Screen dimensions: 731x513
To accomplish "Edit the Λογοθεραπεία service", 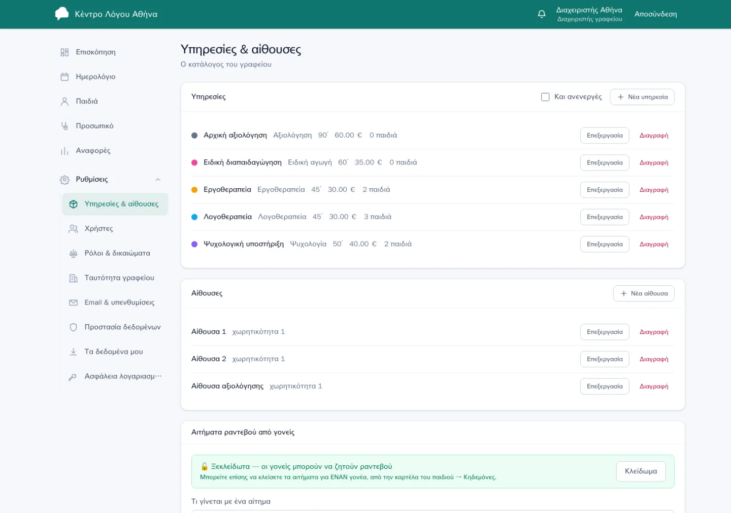I will (x=605, y=217).
